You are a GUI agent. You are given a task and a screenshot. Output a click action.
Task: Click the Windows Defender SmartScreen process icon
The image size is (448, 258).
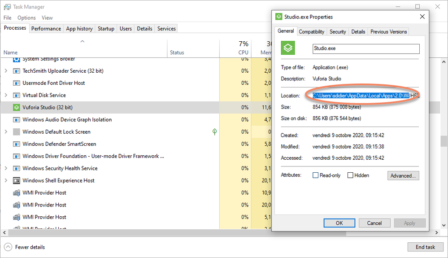17,144
